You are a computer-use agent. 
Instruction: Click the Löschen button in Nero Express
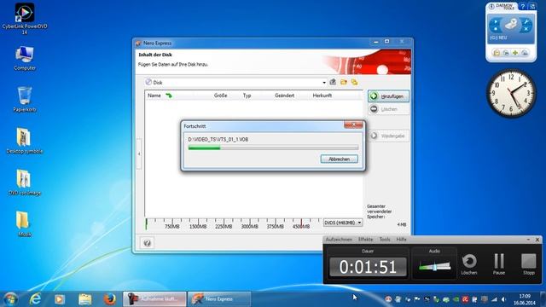coord(388,109)
